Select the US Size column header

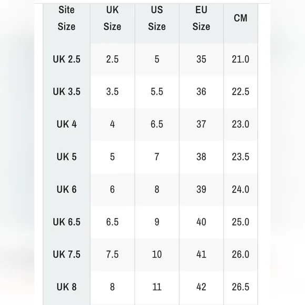(157, 18)
